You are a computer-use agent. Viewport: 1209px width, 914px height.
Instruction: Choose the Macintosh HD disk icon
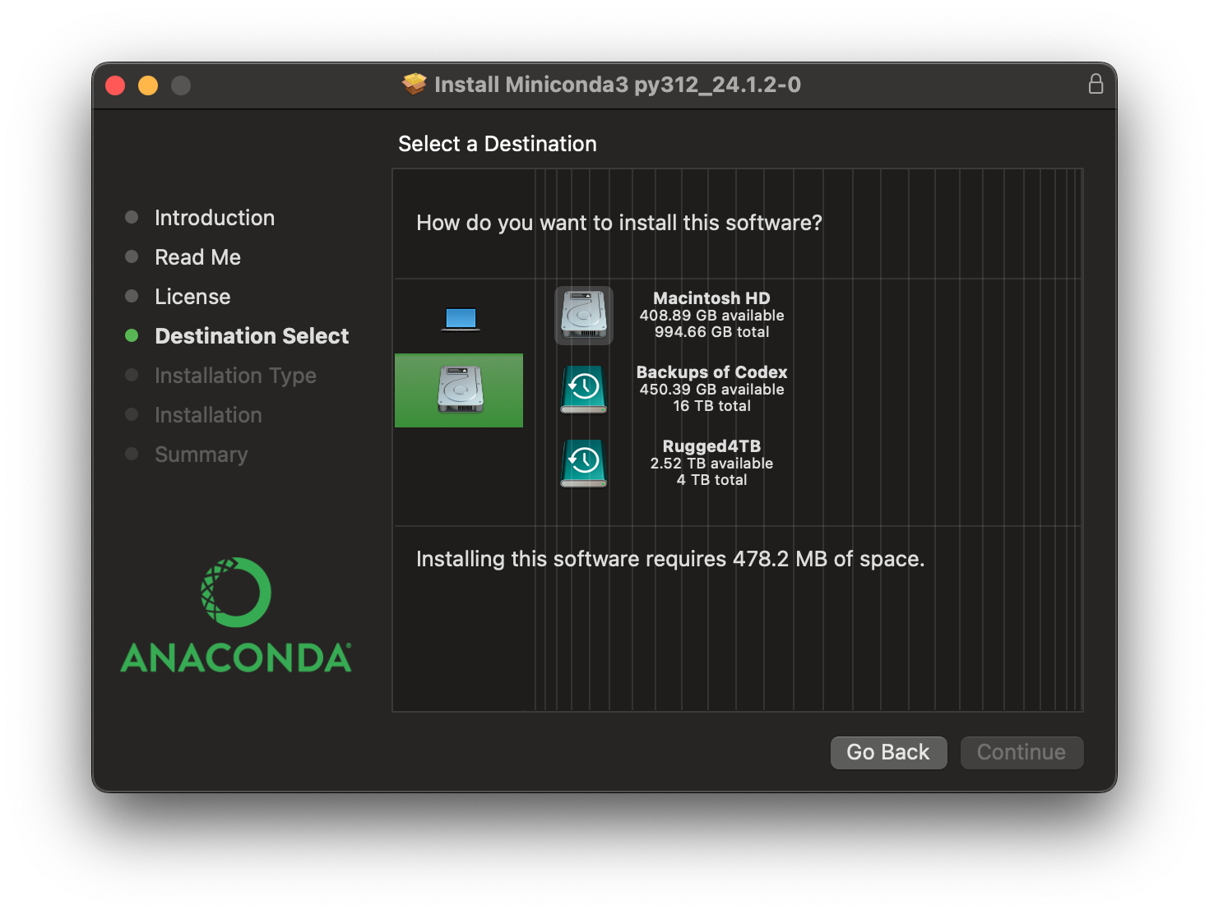(584, 316)
